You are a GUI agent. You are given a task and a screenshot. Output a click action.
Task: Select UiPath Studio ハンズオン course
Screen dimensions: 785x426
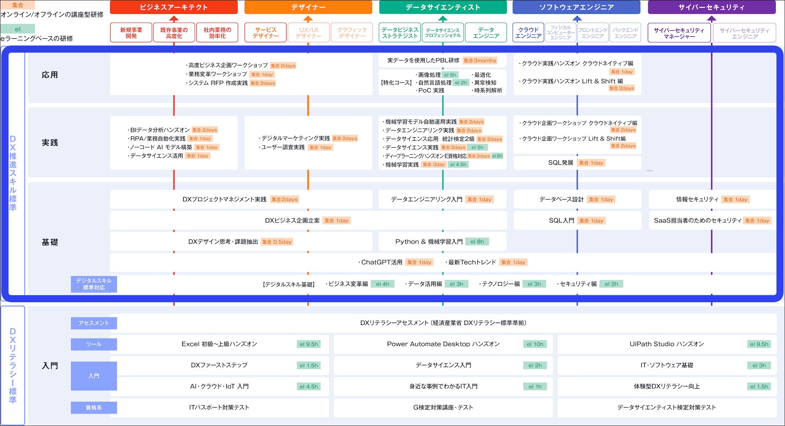click(x=667, y=344)
